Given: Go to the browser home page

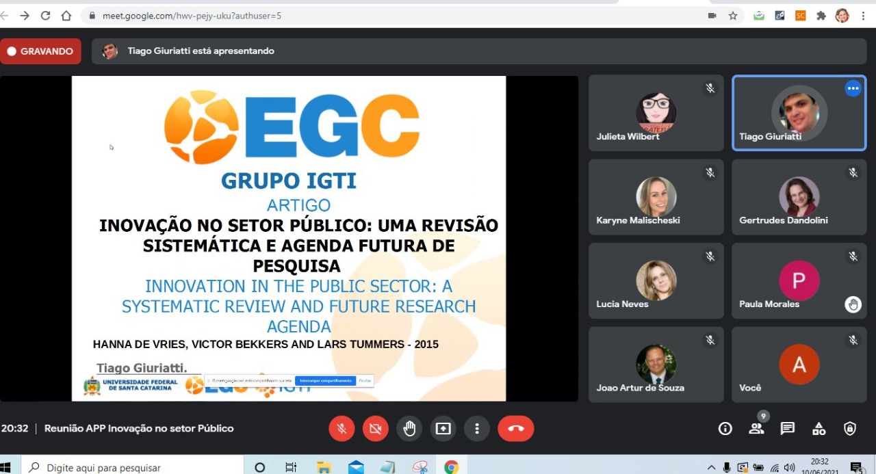Looking at the screenshot, I should click(66, 15).
